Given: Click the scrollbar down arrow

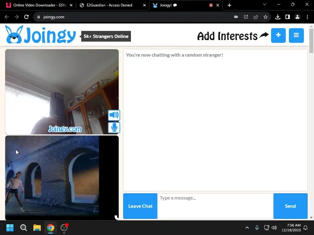Looking at the screenshot, I should click(x=312, y=218).
